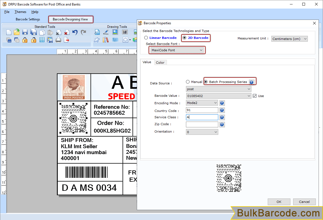Open Batch Processing Series help icon
Screen dimensions: 323x220
251,82
